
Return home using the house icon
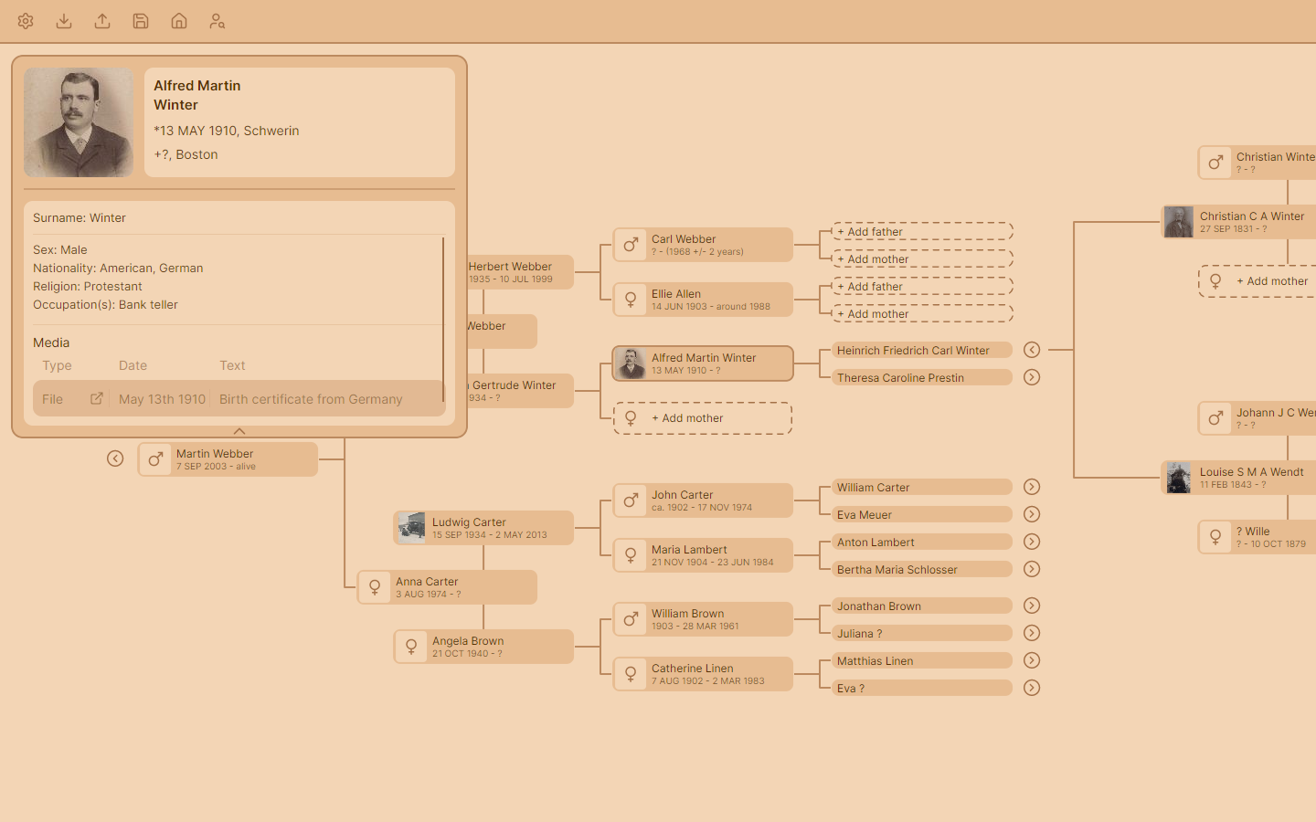[x=178, y=20]
